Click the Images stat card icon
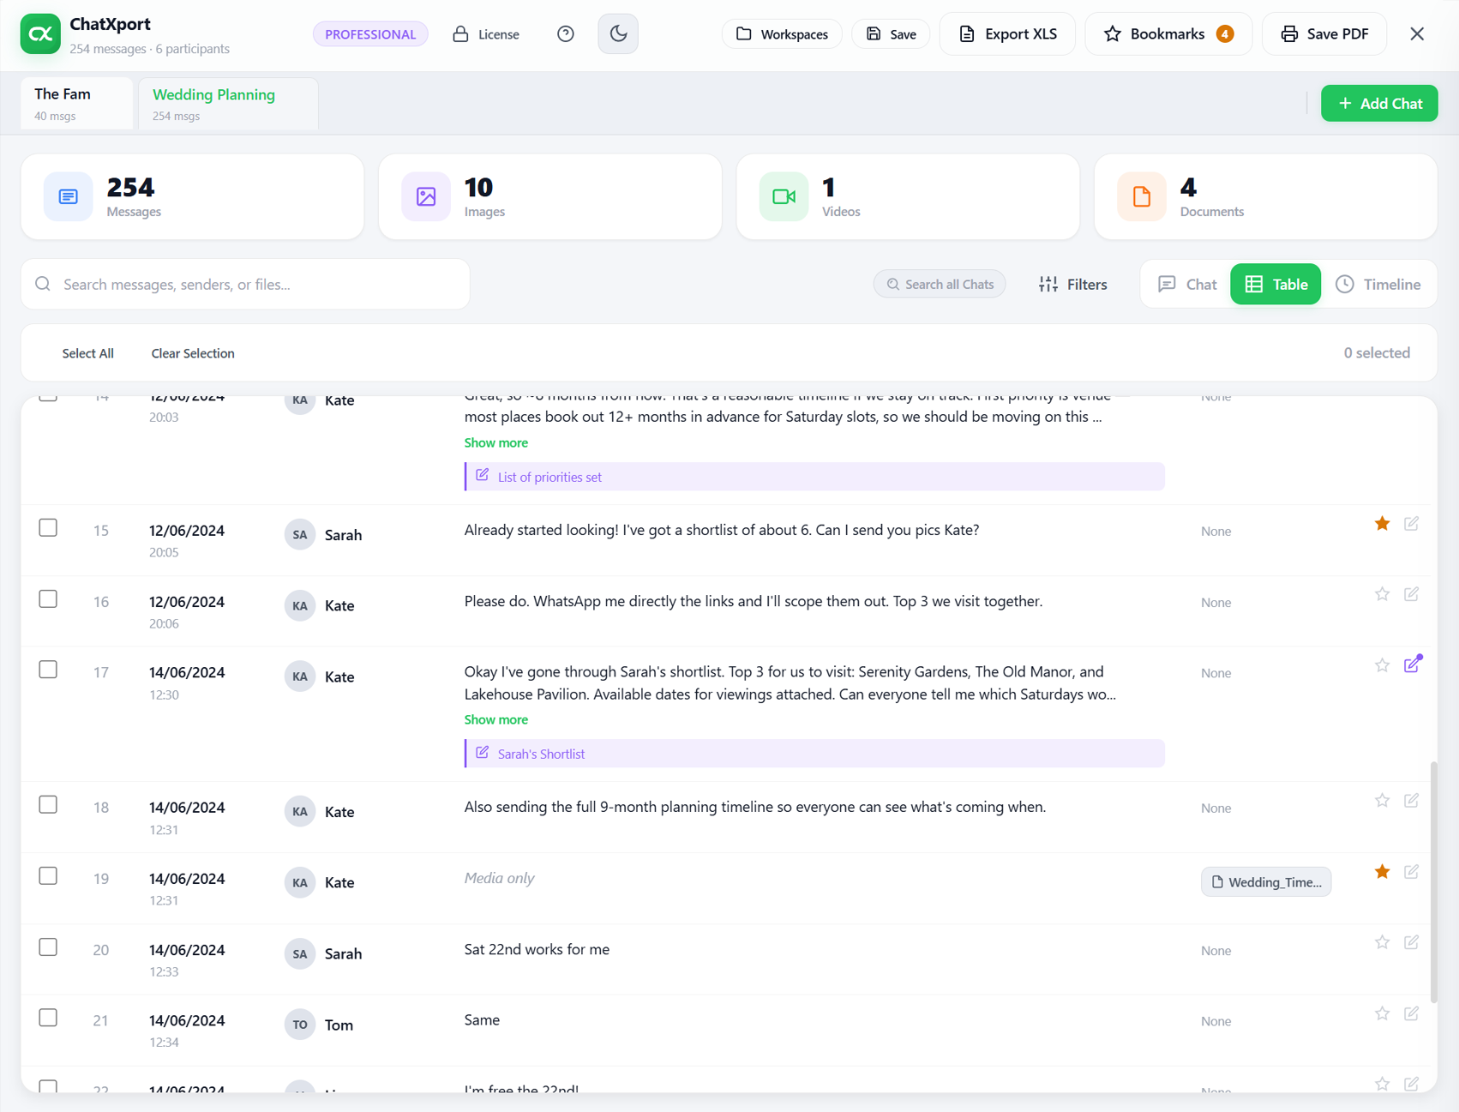Image resolution: width=1459 pixels, height=1112 pixels. tap(426, 196)
